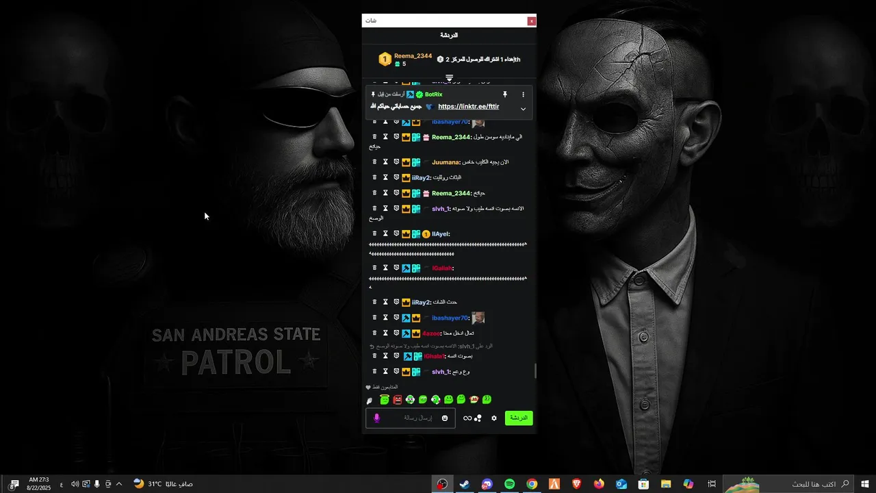Delete IlAyel's message with trash icon
This screenshot has width=876, height=493.
click(374, 233)
